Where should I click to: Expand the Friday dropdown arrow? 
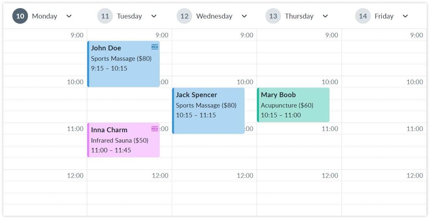405,16
